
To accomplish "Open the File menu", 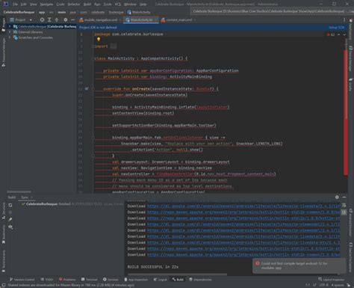I will click(15, 4).
